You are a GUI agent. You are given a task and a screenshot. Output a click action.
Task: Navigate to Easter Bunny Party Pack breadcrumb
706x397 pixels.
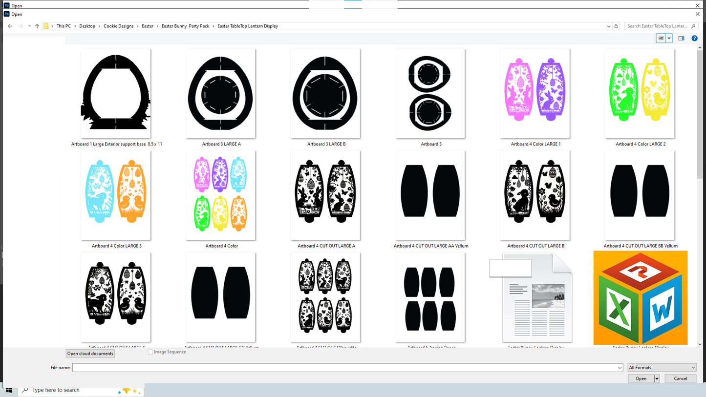(185, 26)
